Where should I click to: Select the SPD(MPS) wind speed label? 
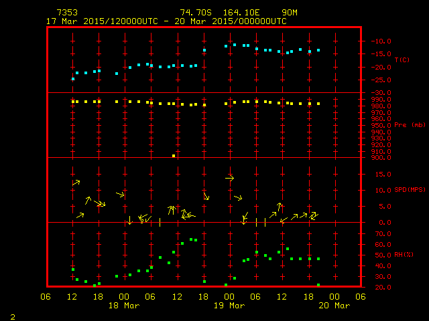click(x=410, y=190)
